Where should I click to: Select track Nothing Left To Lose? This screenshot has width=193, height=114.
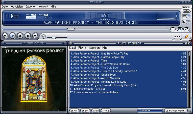tap(128, 82)
